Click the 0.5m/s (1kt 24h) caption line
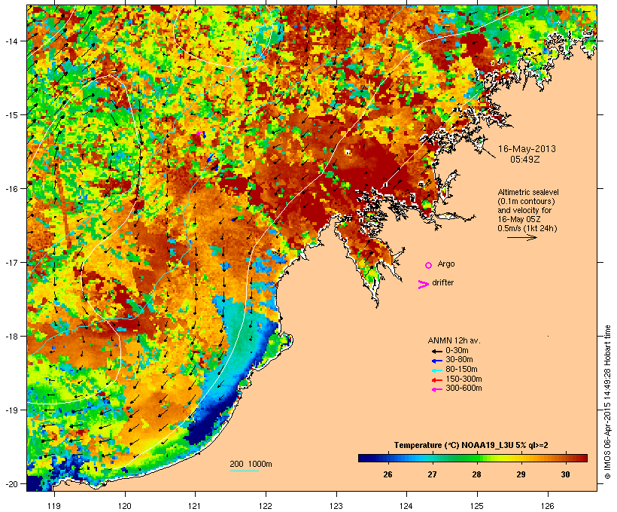Viewport: 617px width, 512px height. 527,228
